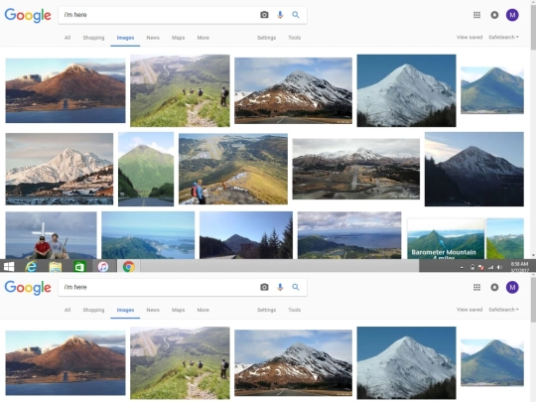536x402 pixels.
Task: Launch Internet Explorer from the taskbar
Action: tap(31, 266)
